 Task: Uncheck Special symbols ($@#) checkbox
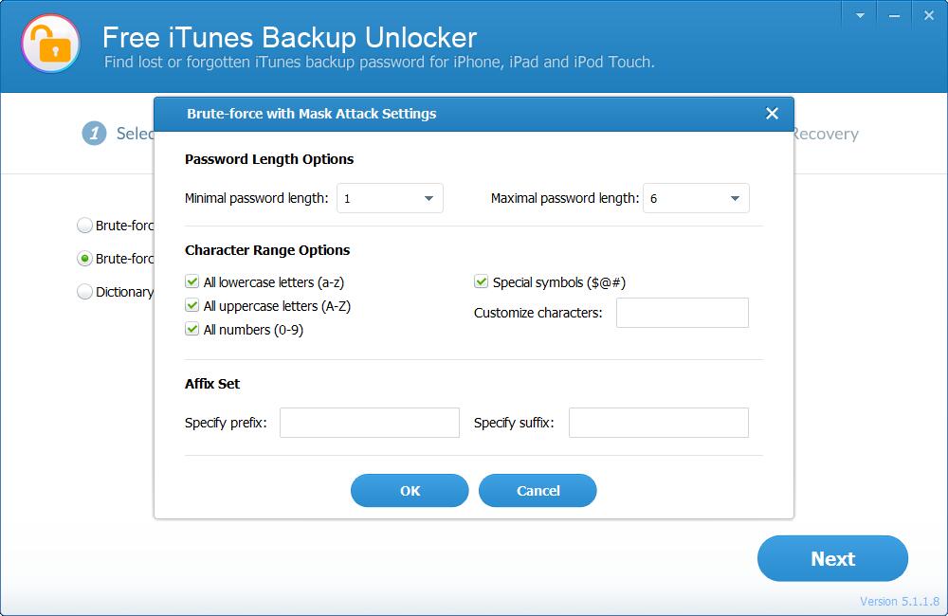tap(482, 281)
